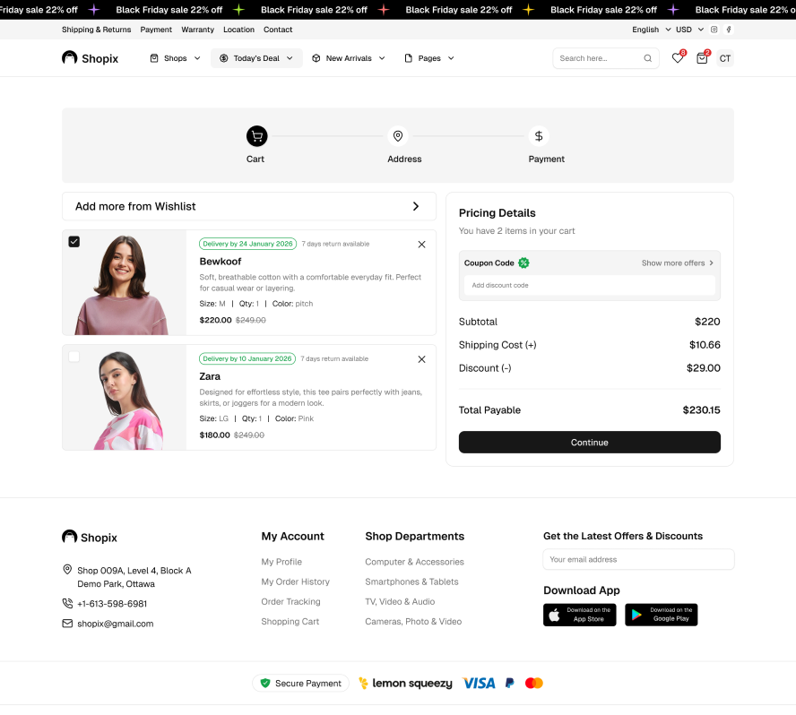Open the wishlist heart icon
Screen dimensions: 796x715
coord(677,58)
